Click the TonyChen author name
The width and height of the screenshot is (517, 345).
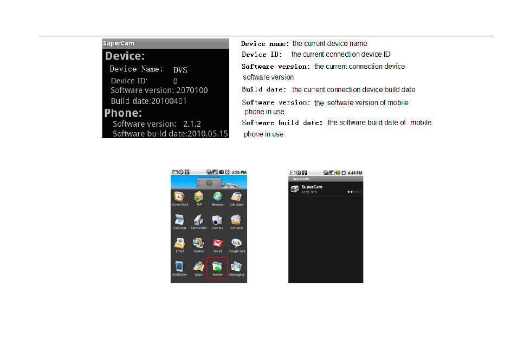[x=309, y=192]
